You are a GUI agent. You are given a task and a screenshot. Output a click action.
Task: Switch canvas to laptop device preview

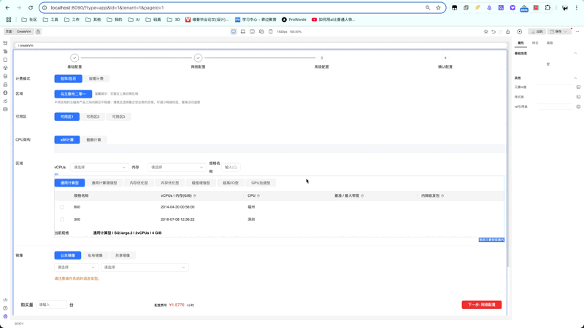[243, 31]
